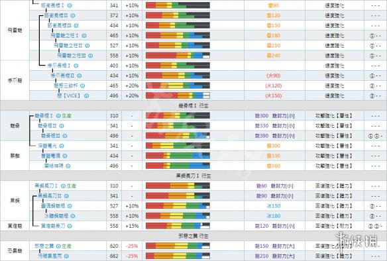
Task: Open the 龍骨棍Ⅰ weapon link
Action: click(44, 116)
